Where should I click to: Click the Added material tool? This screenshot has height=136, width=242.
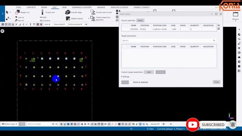point(74,19)
